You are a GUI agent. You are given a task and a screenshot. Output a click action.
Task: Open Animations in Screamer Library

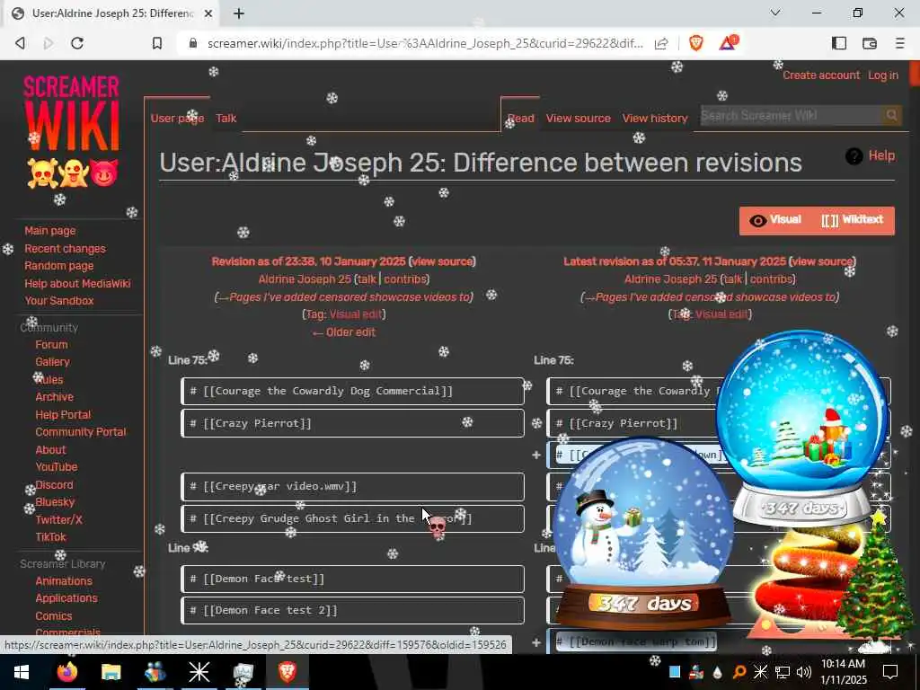click(x=64, y=581)
